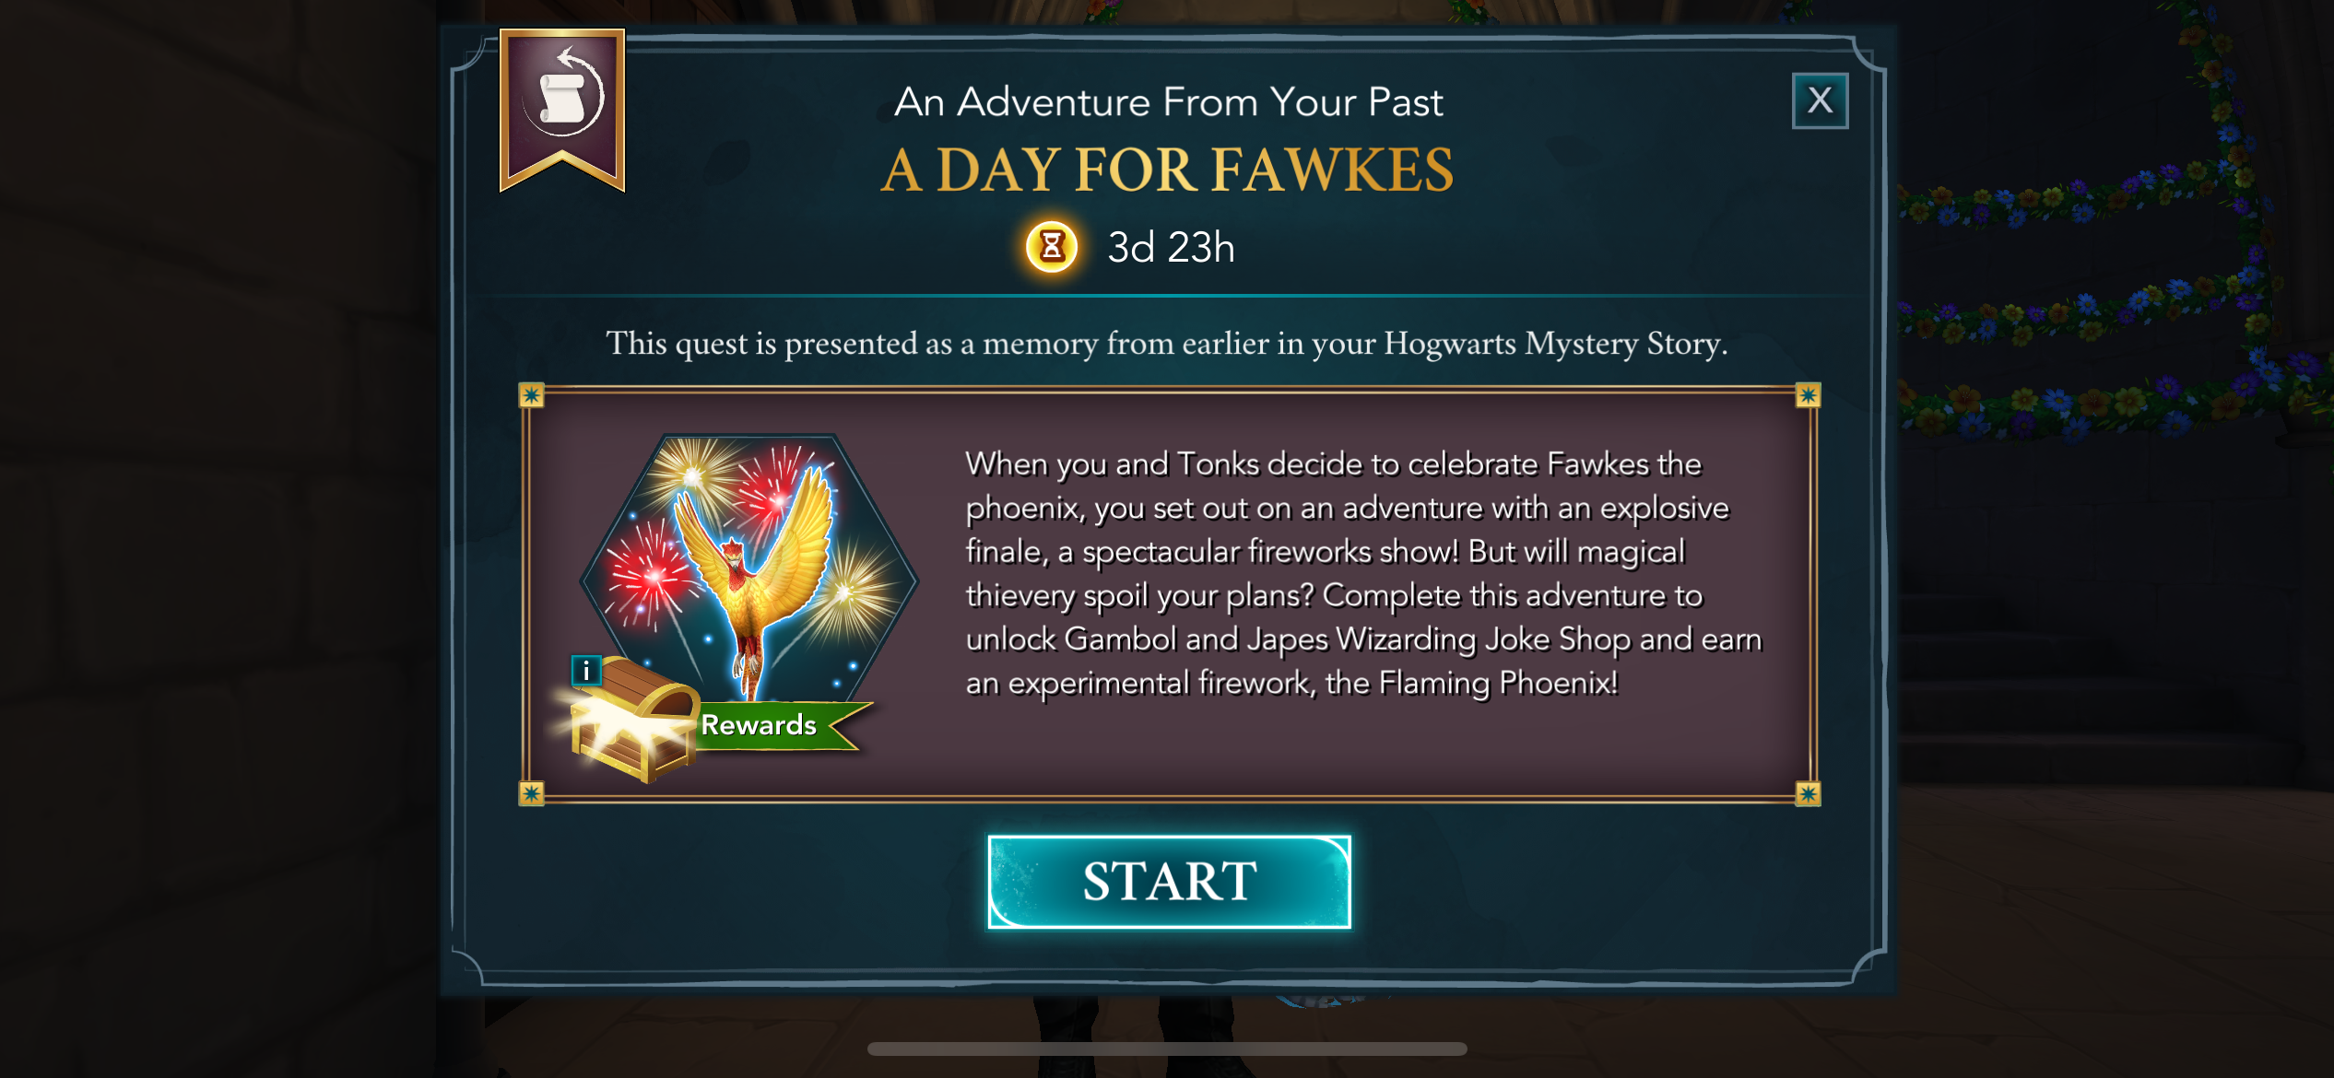Tap the START button
2334x1078 pixels.
(1169, 882)
